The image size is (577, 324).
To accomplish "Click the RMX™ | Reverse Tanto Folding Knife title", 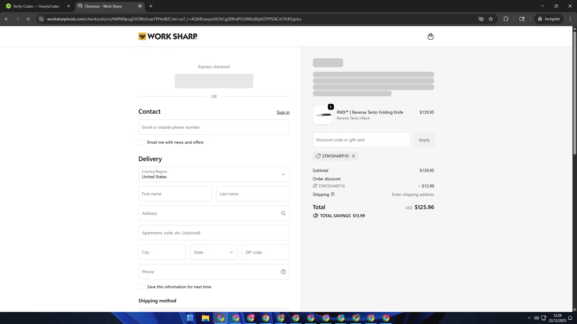I will [x=370, y=112].
